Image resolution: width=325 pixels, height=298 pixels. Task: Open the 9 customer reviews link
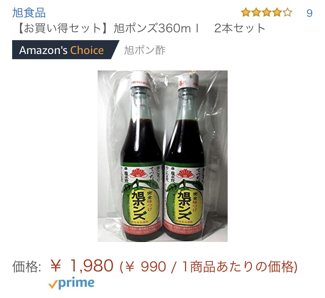point(309,13)
